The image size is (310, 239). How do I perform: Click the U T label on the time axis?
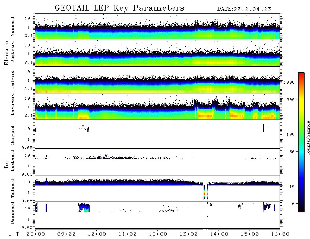14,234
